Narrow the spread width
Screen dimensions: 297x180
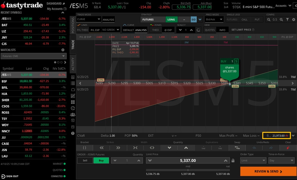135,148
